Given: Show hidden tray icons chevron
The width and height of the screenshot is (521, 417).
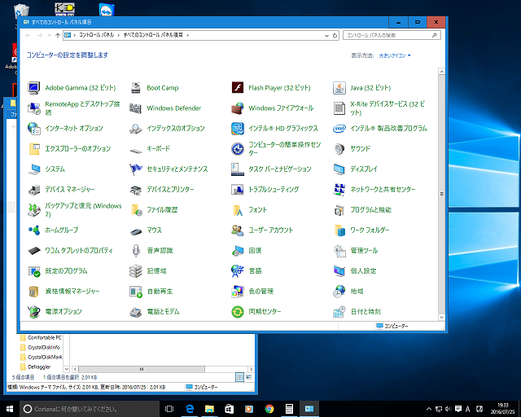Looking at the screenshot, I should 429,409.
